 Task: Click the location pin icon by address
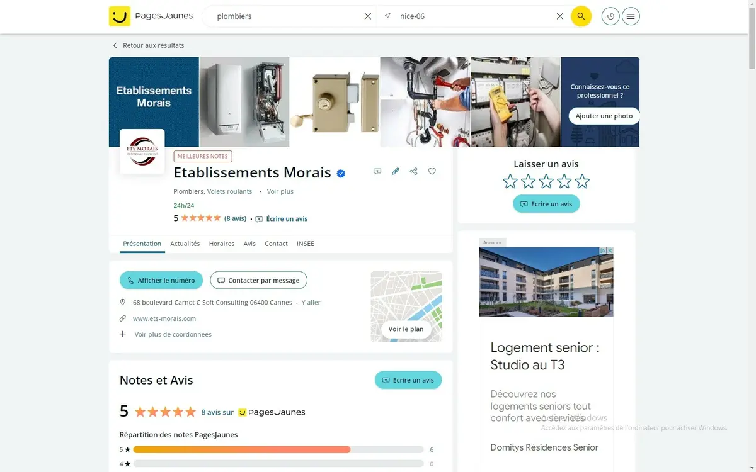123,302
